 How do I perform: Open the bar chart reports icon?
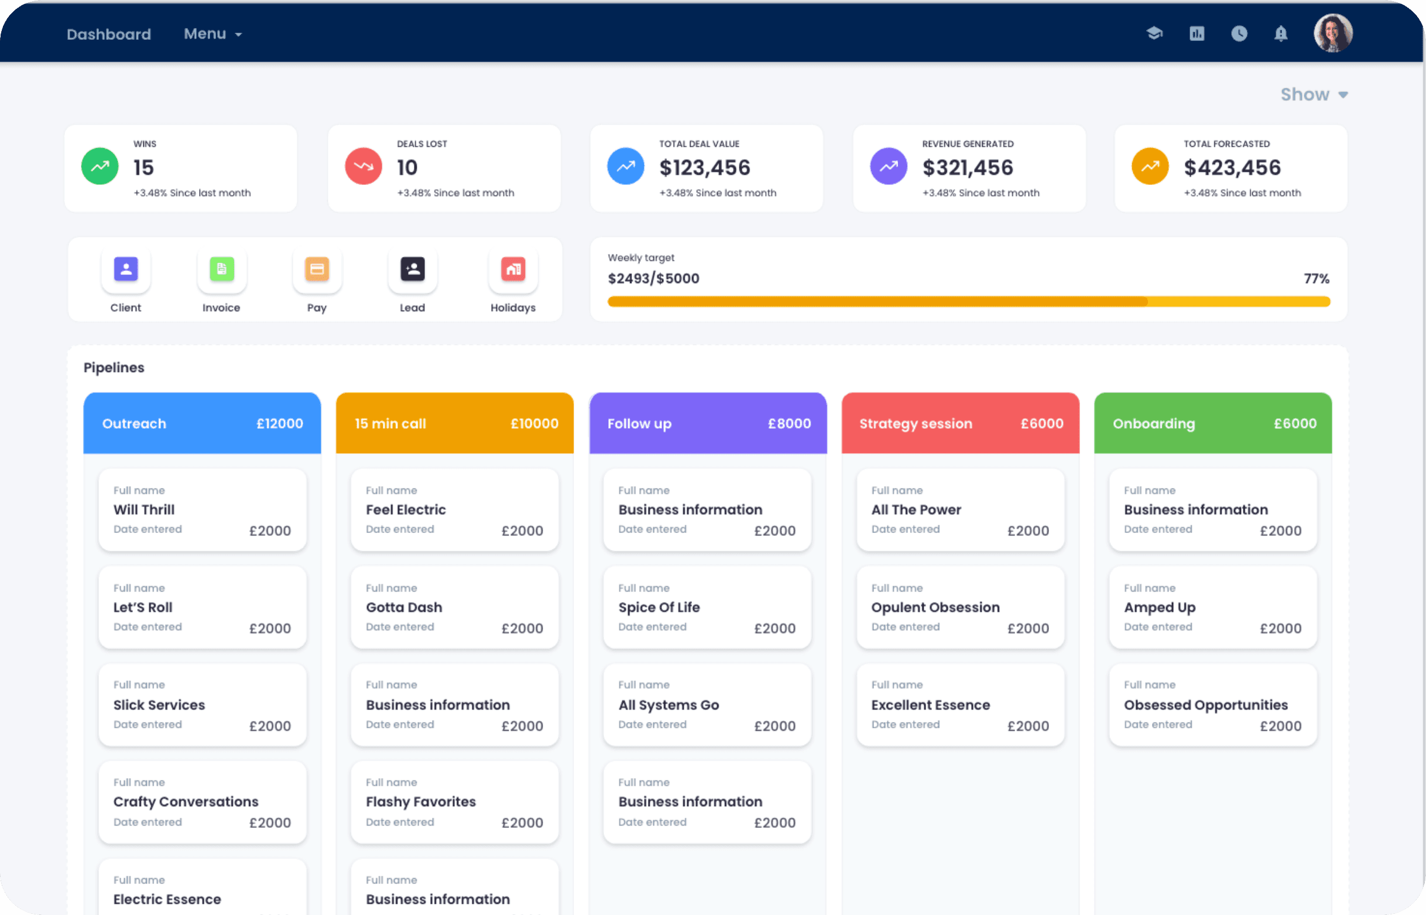click(x=1197, y=33)
